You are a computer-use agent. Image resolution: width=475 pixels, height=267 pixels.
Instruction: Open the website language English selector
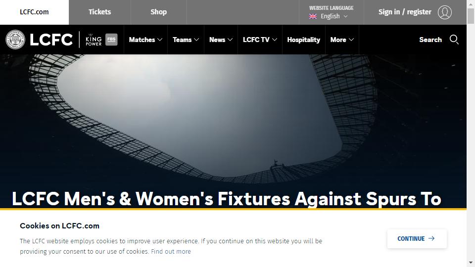point(331,12)
